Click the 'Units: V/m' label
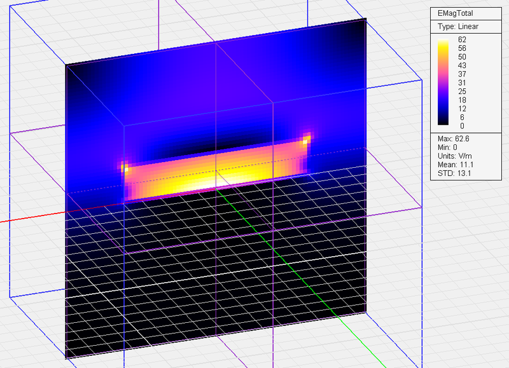Image resolution: width=509 pixels, height=368 pixels. (x=454, y=156)
